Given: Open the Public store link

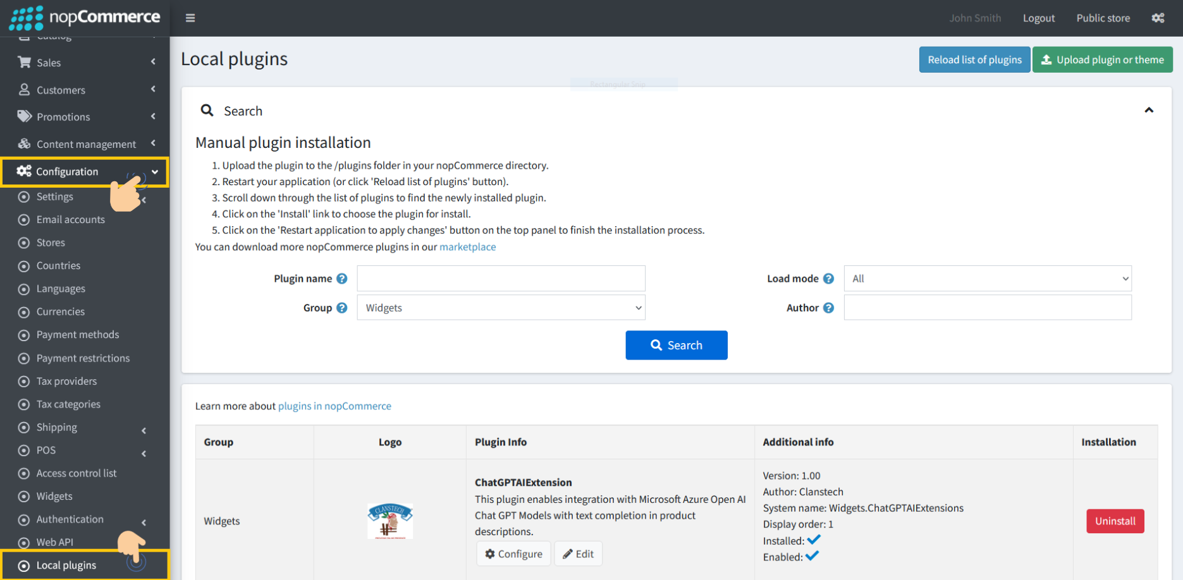Looking at the screenshot, I should point(1103,18).
